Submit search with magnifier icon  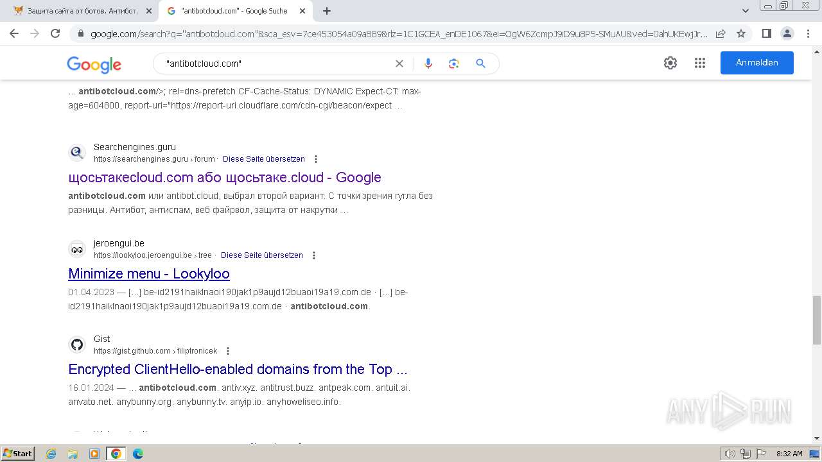pos(480,64)
